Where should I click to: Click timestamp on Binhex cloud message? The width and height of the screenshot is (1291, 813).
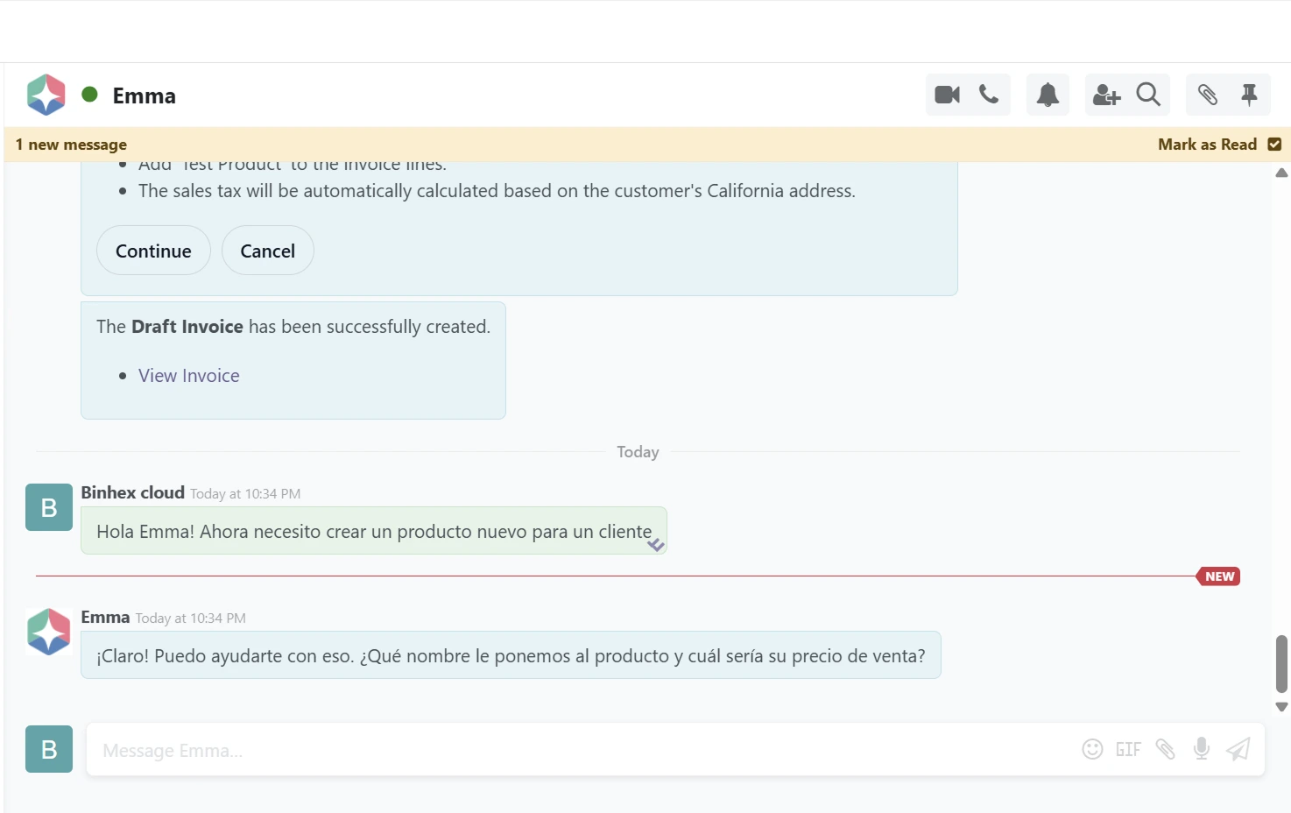tap(245, 494)
